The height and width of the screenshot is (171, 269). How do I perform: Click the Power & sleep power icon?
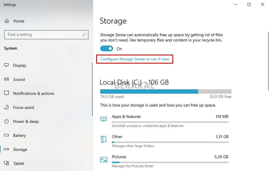click(x=6, y=121)
